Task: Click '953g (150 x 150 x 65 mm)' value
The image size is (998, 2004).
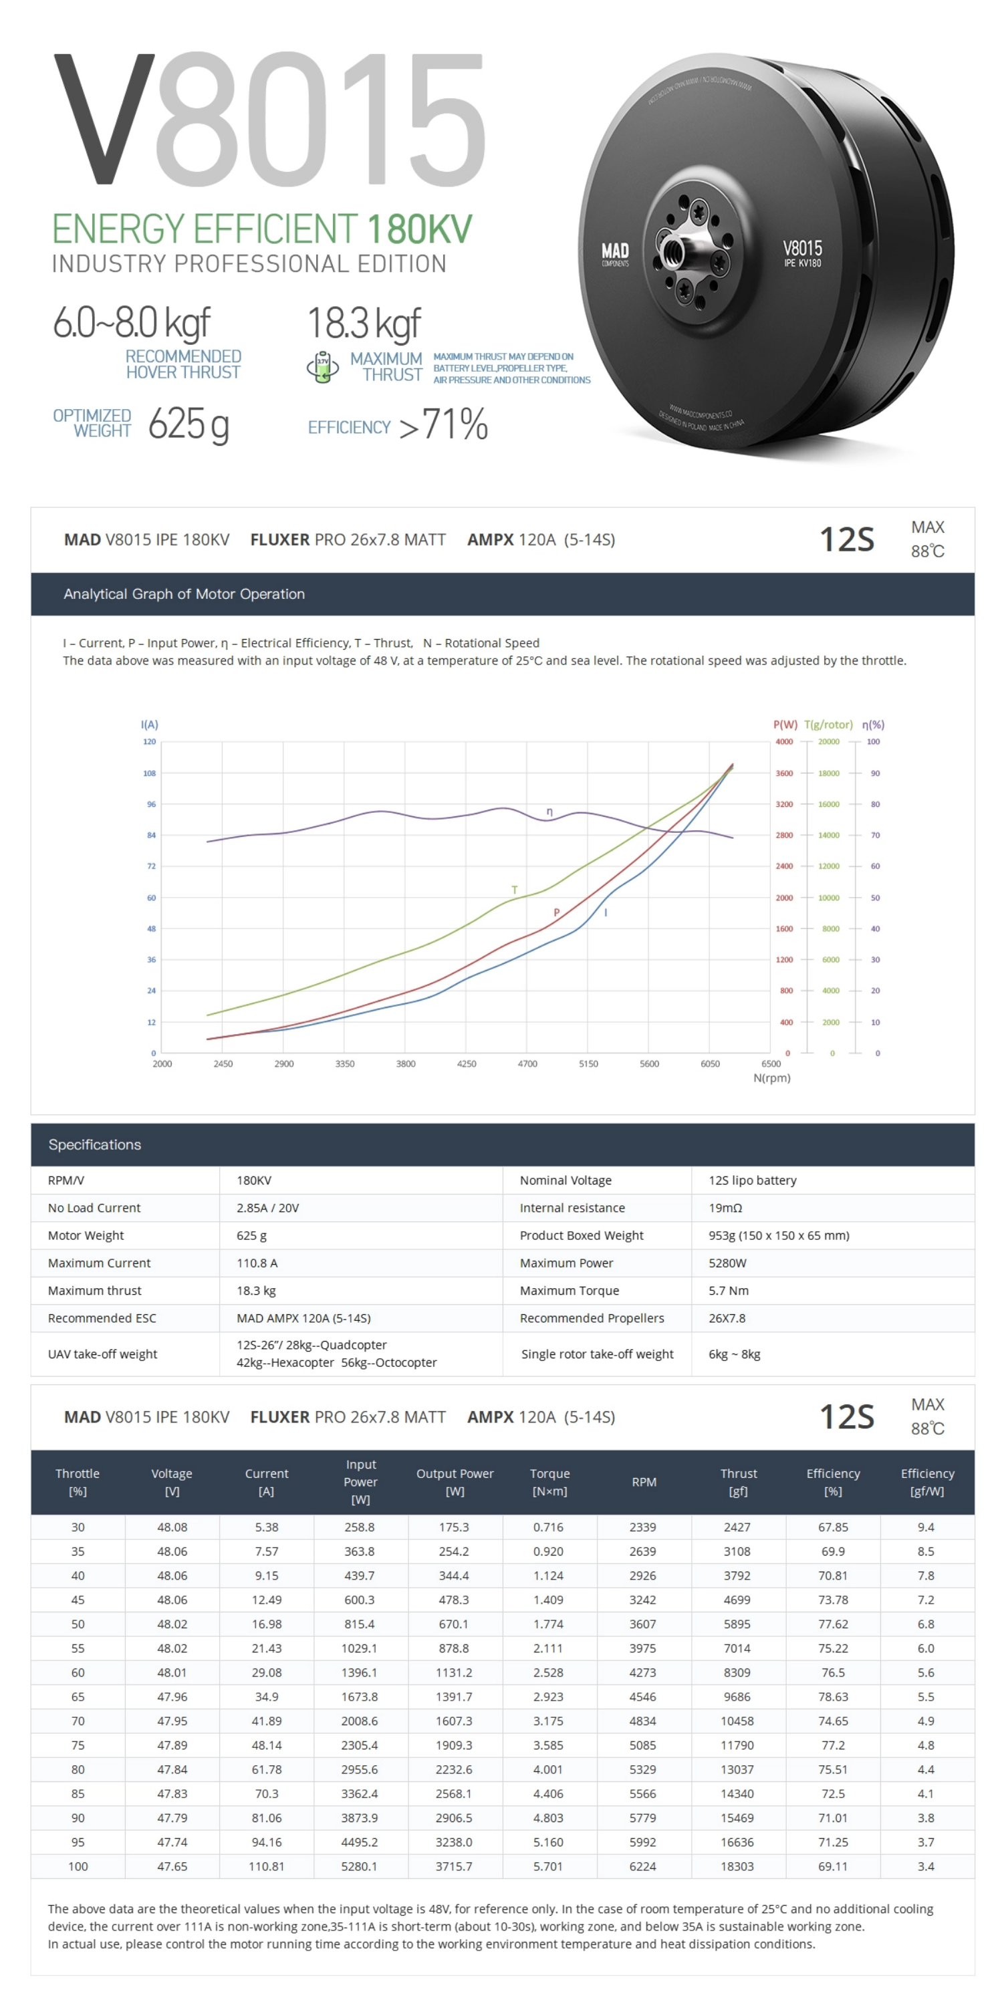Action: [779, 1235]
